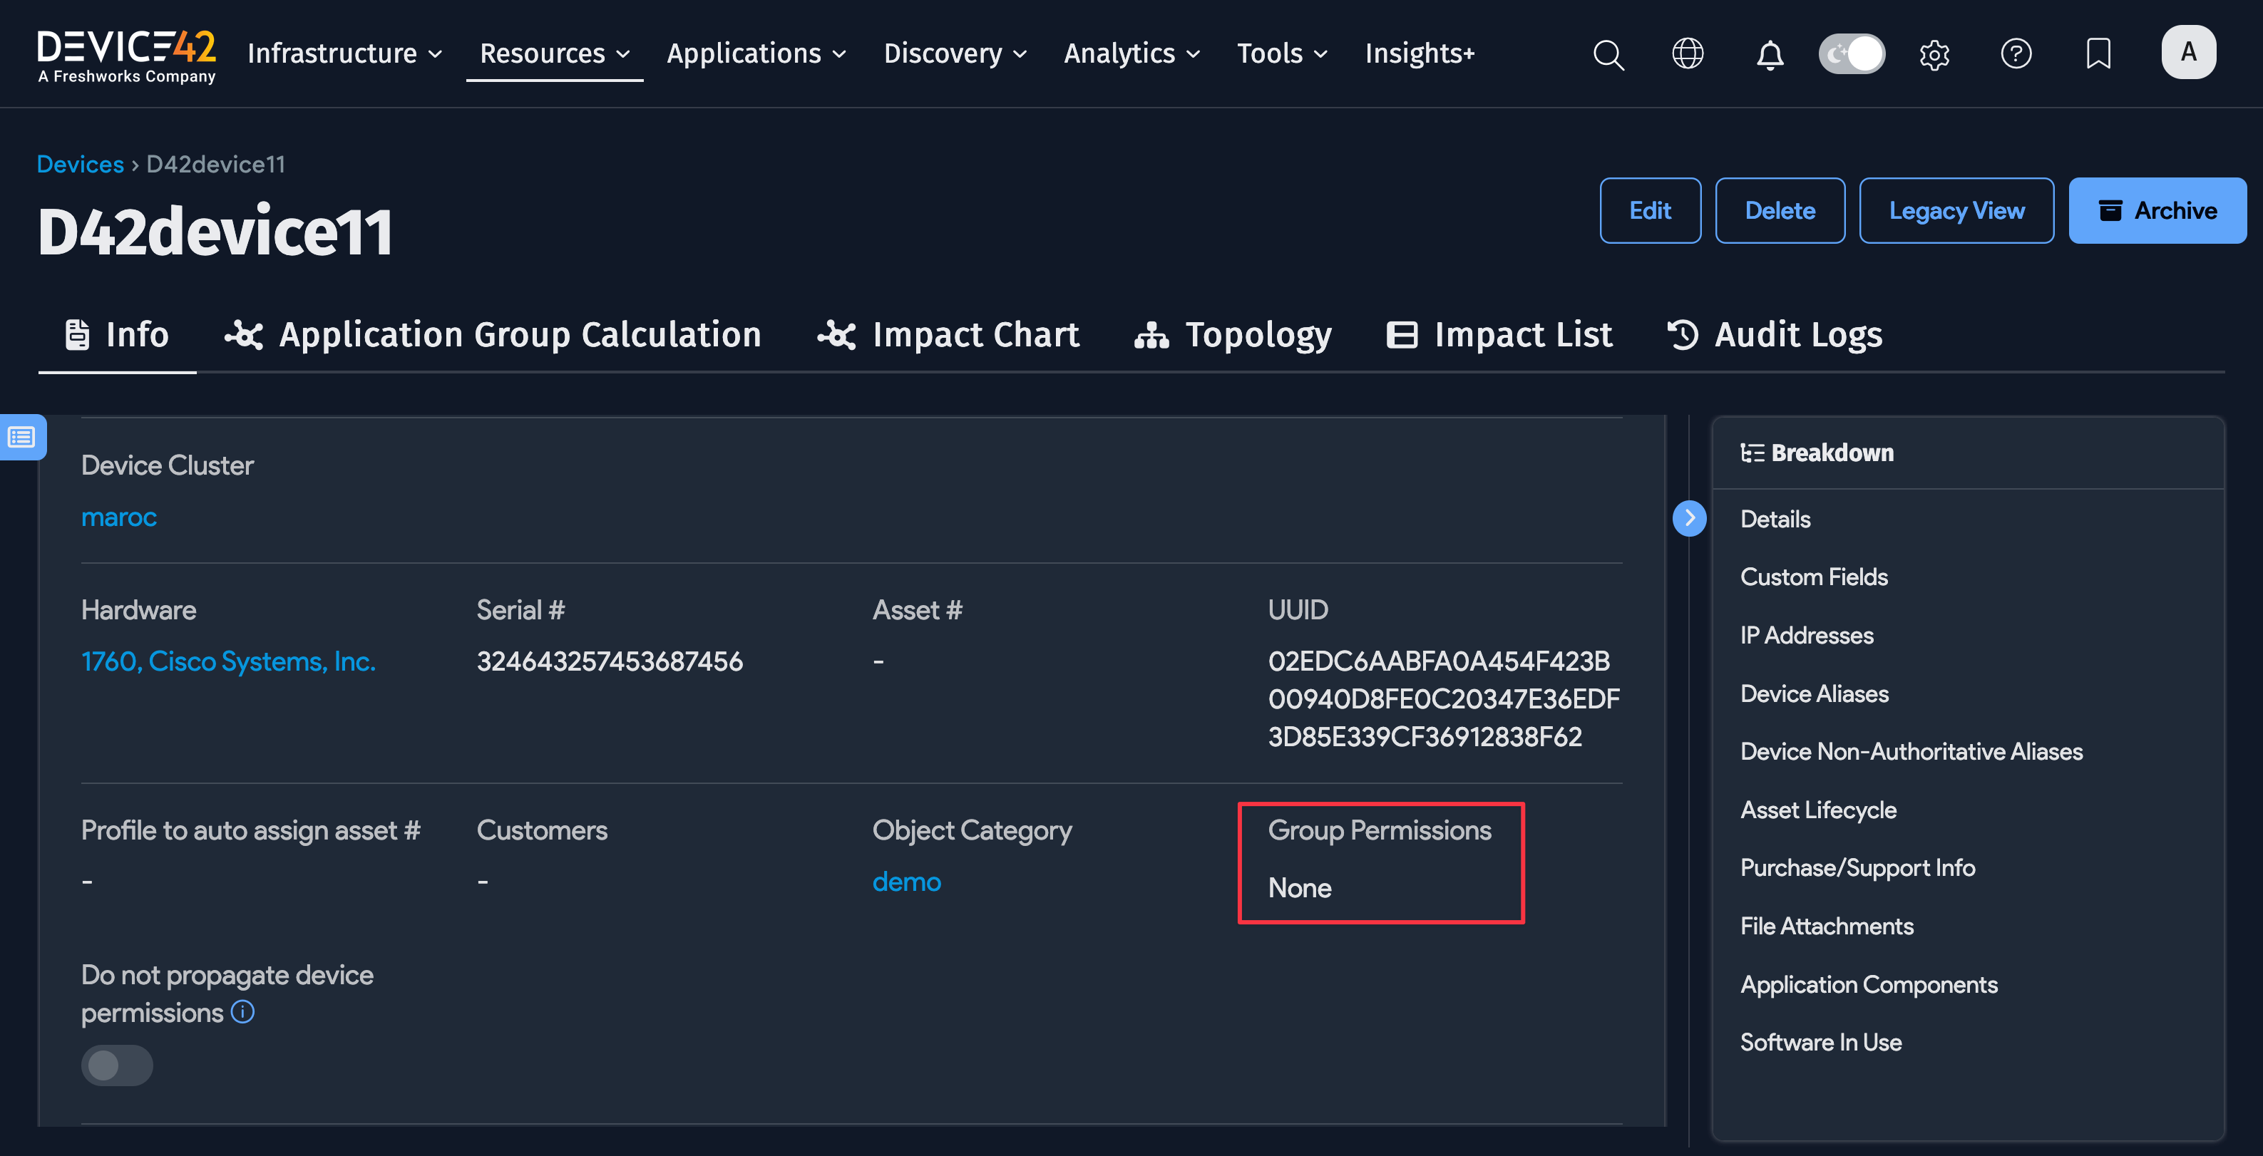
Task: Open the settings gear icon
Action: click(1934, 54)
